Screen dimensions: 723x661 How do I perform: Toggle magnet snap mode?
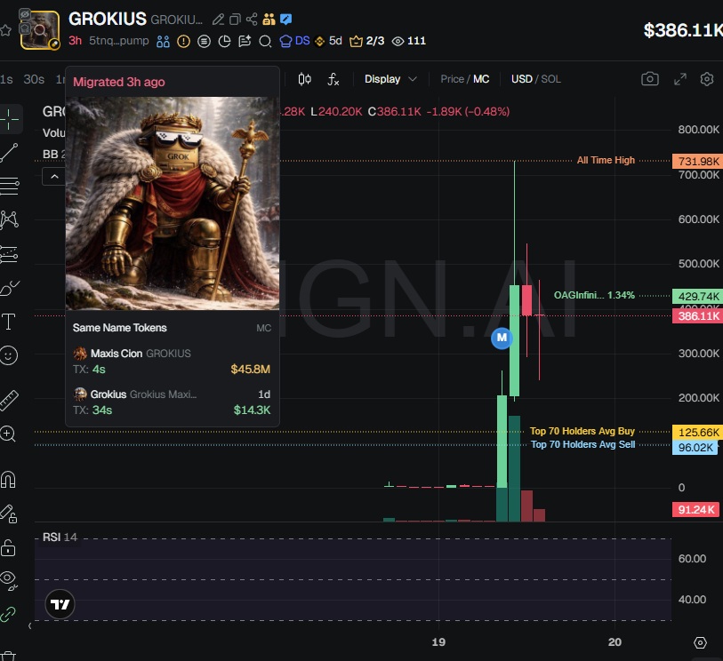coord(8,480)
